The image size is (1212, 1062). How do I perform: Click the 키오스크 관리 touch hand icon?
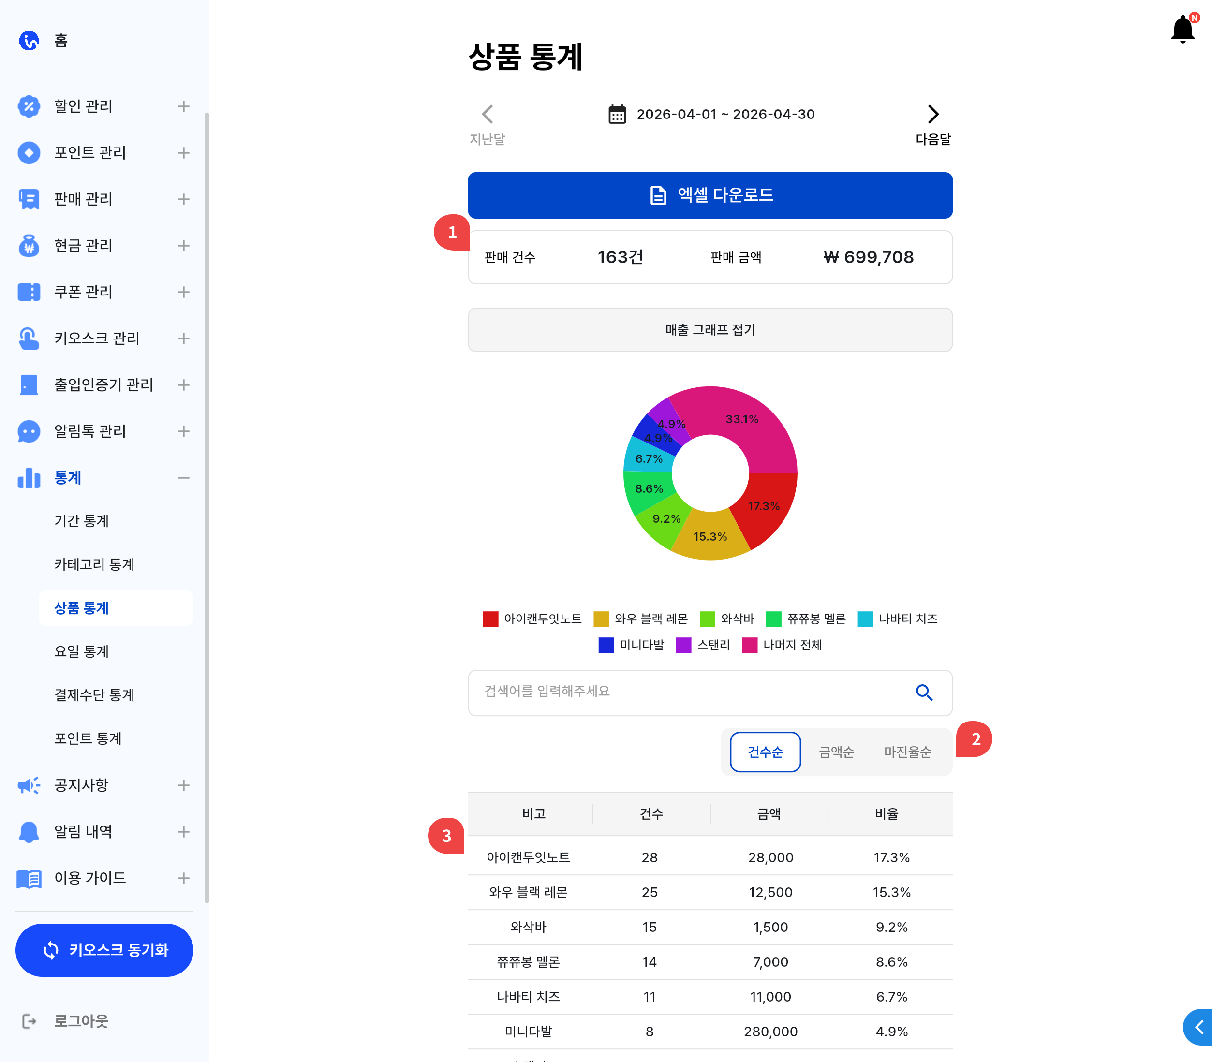click(x=29, y=339)
